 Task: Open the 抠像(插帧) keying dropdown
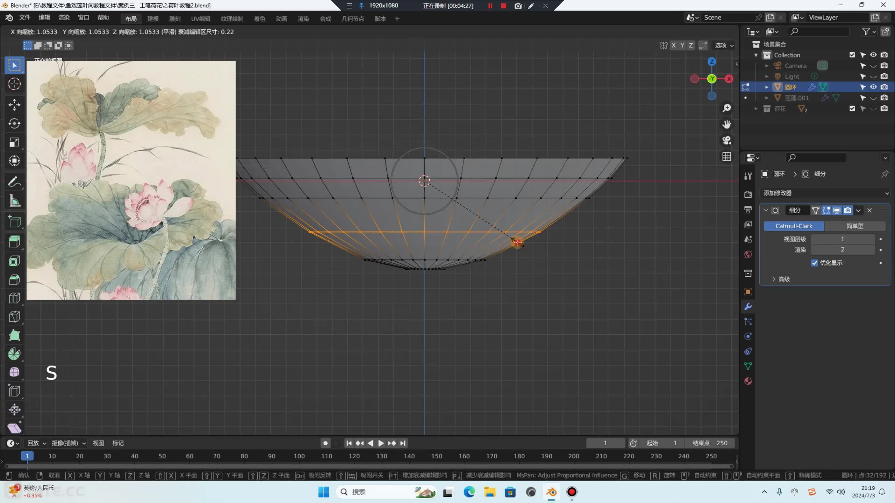(69, 443)
